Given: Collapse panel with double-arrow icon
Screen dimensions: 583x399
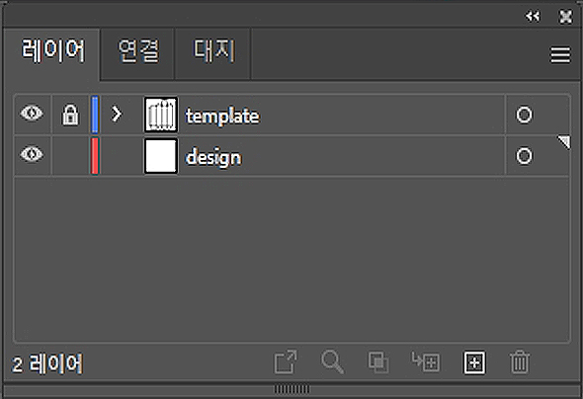Looking at the screenshot, I should 533,17.
